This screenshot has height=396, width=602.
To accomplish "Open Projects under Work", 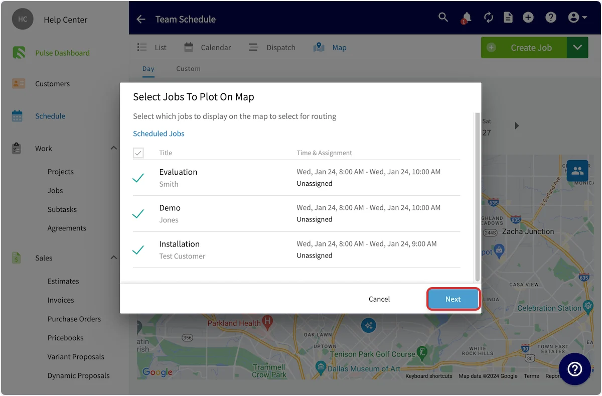I will pos(61,172).
